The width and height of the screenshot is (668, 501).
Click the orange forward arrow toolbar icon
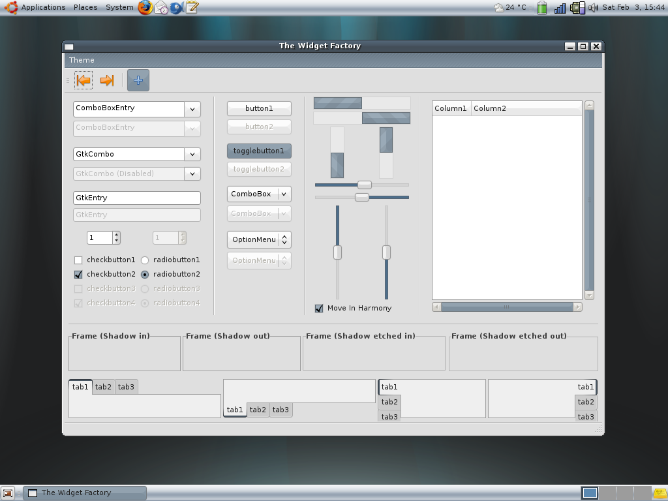click(107, 80)
